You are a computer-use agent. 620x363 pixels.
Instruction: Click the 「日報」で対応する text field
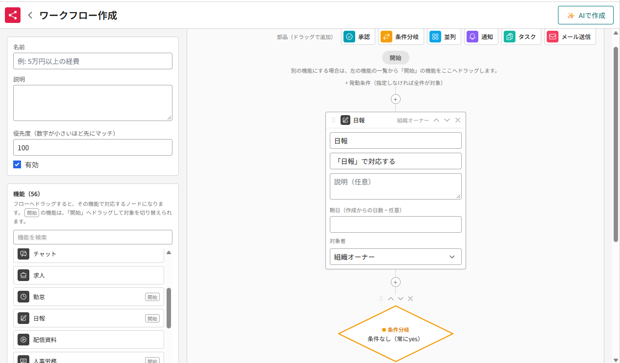[x=396, y=161]
